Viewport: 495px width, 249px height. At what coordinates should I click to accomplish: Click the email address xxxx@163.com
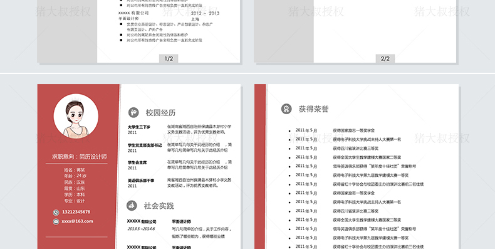pyautogui.click(x=77, y=221)
